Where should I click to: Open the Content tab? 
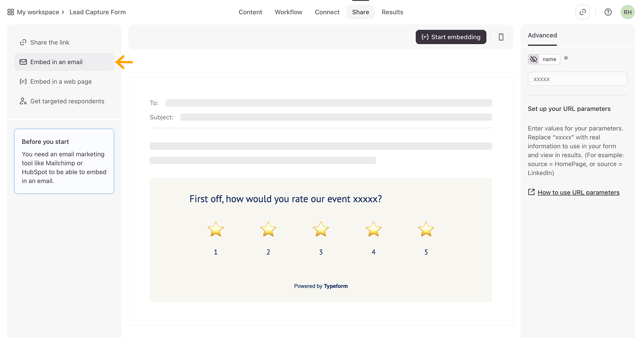click(250, 12)
